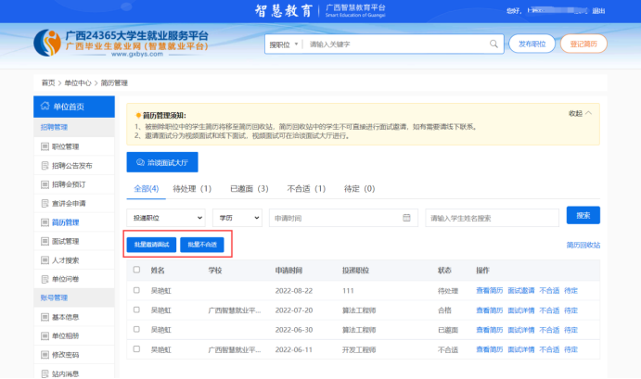The width and height of the screenshot is (641, 379).
Task: Check the row dated 2022-06-11
Action: (137, 350)
